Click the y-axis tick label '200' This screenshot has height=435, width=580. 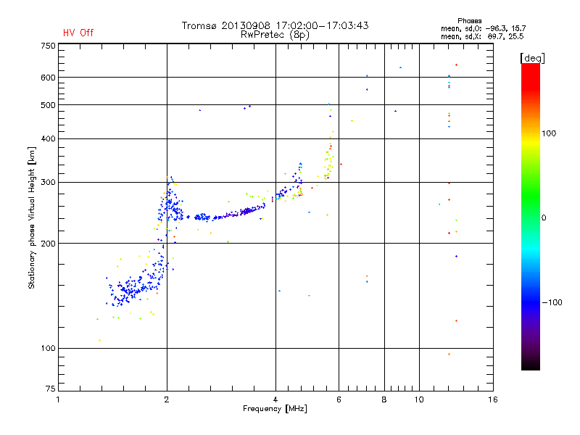[x=48, y=244]
